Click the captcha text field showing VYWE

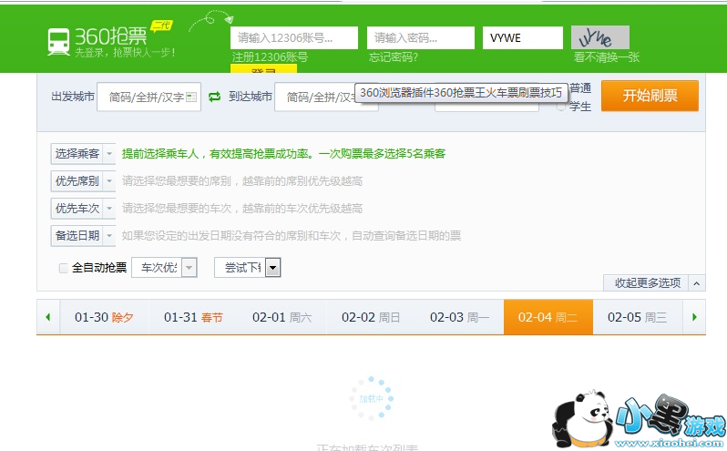click(523, 38)
